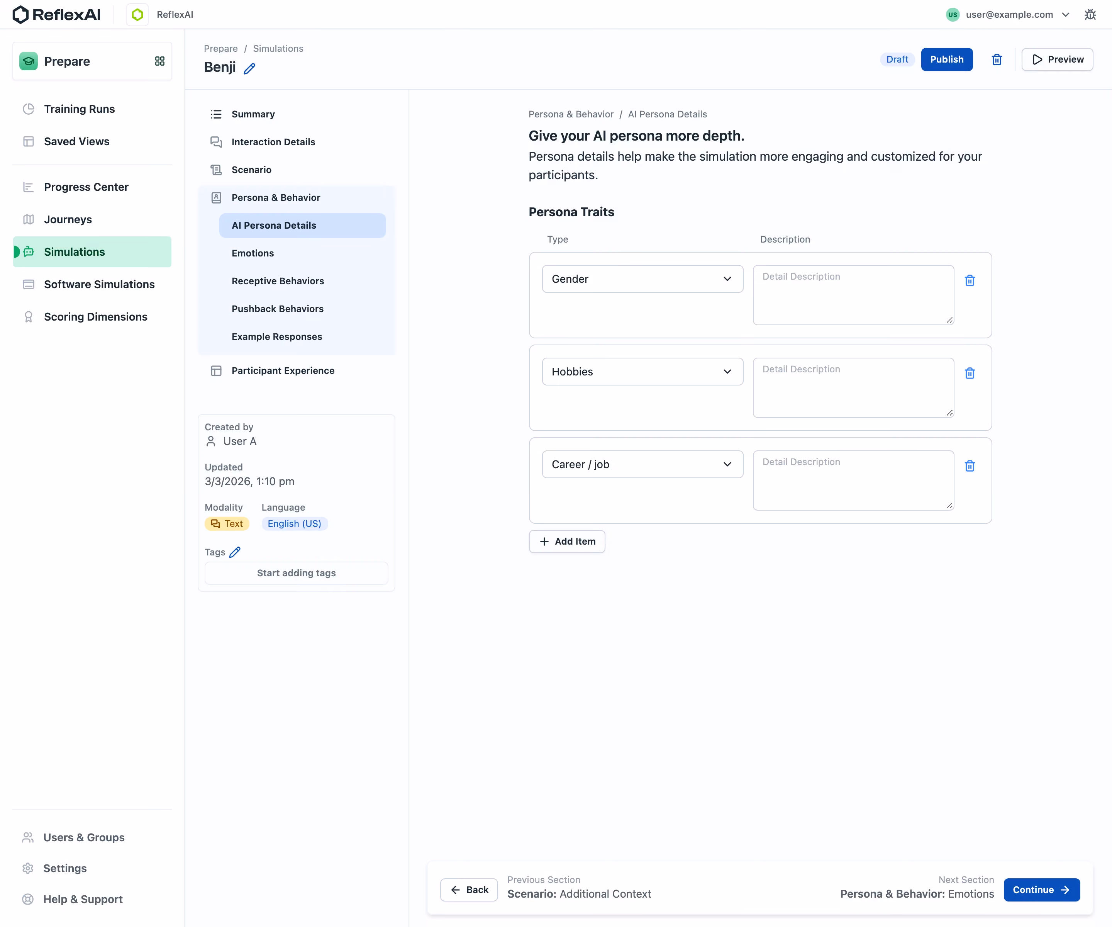Edit tags using the pencil icon
The image size is (1112, 927).
[235, 552]
